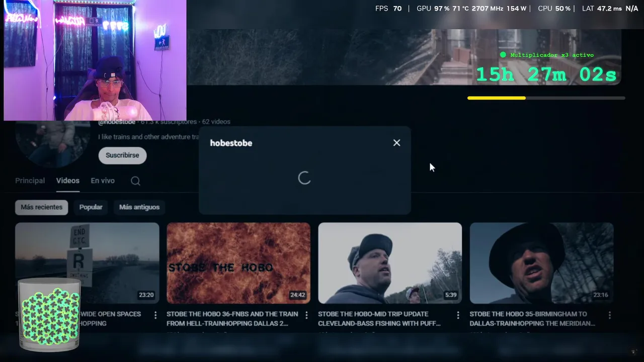Click the webcam overlay feed

(x=95, y=60)
